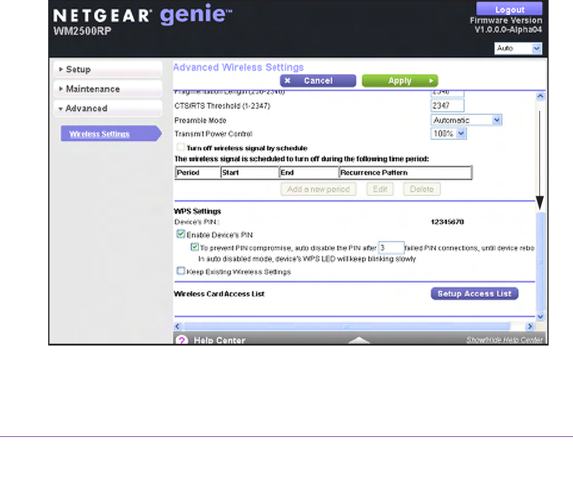Click the Help Center question mark icon
The image size is (573, 479).
182,340
